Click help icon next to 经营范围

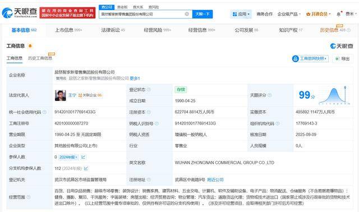click(29, 197)
